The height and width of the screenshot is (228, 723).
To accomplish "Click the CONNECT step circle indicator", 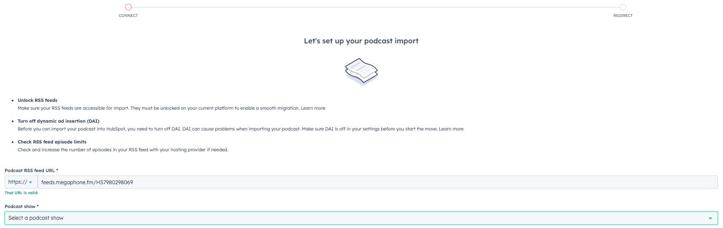I will [x=128, y=7].
